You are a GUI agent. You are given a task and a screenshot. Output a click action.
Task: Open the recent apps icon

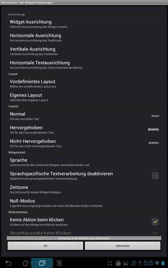coord(42,263)
